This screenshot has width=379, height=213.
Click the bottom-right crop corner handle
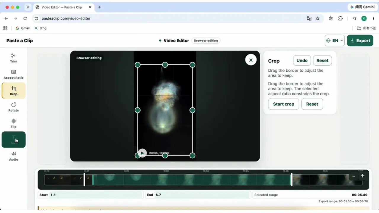(192, 155)
